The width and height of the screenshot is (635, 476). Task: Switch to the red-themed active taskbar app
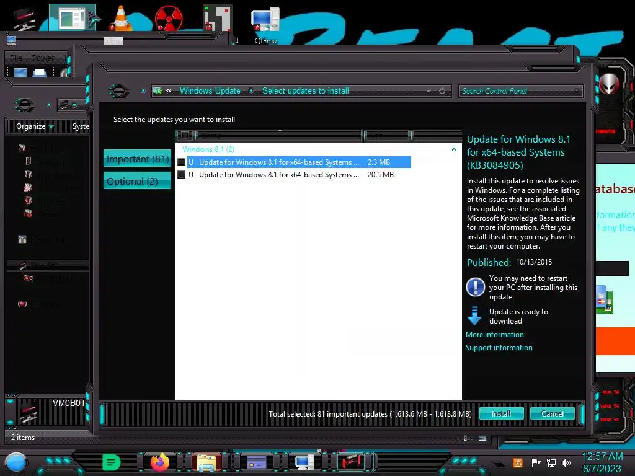click(351, 462)
